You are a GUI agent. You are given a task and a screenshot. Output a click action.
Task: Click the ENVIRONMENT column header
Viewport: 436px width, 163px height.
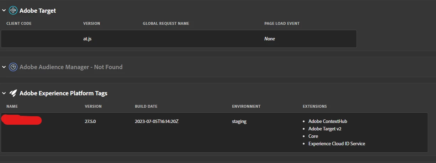[x=246, y=106]
